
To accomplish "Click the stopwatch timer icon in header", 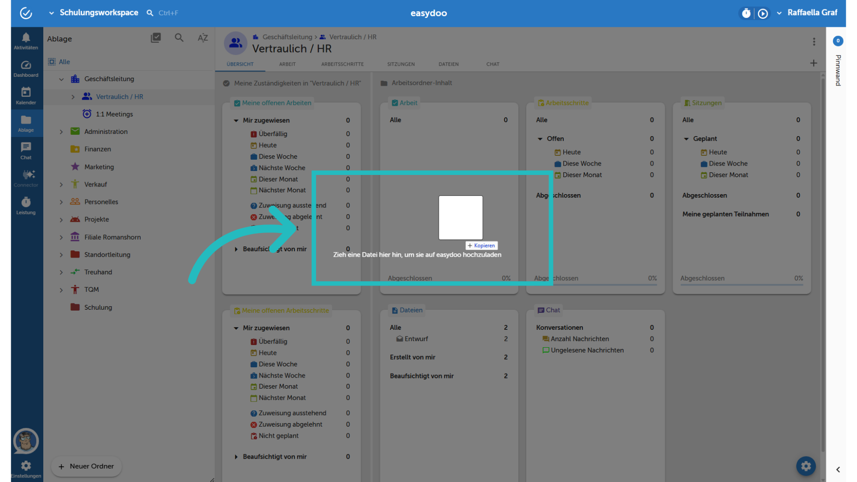I will tap(746, 13).
